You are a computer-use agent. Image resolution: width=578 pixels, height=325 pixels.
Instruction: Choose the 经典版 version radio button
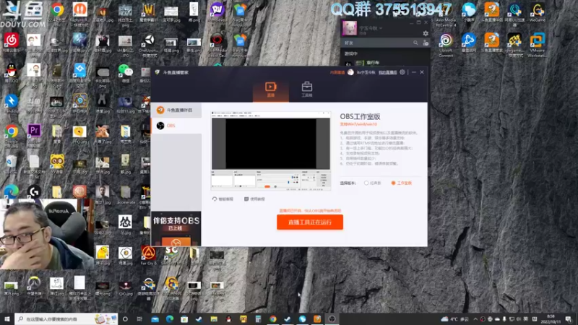[x=372, y=183]
